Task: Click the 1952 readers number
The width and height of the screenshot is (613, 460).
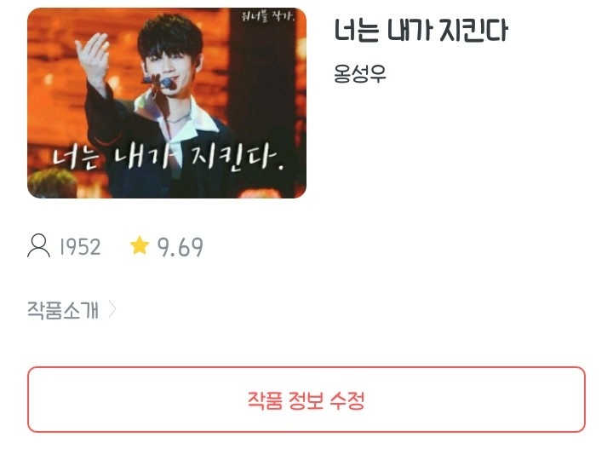Action: point(80,247)
